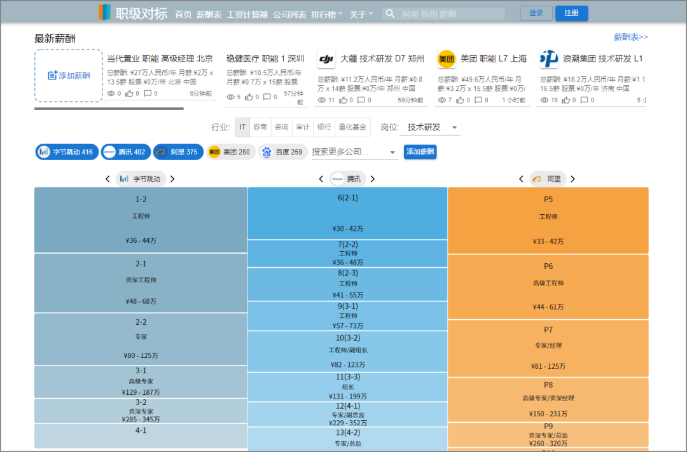The height and width of the screenshot is (452, 687).
Task: Click the 阿里 P7 专家/经理 level block
Action: click(x=548, y=348)
